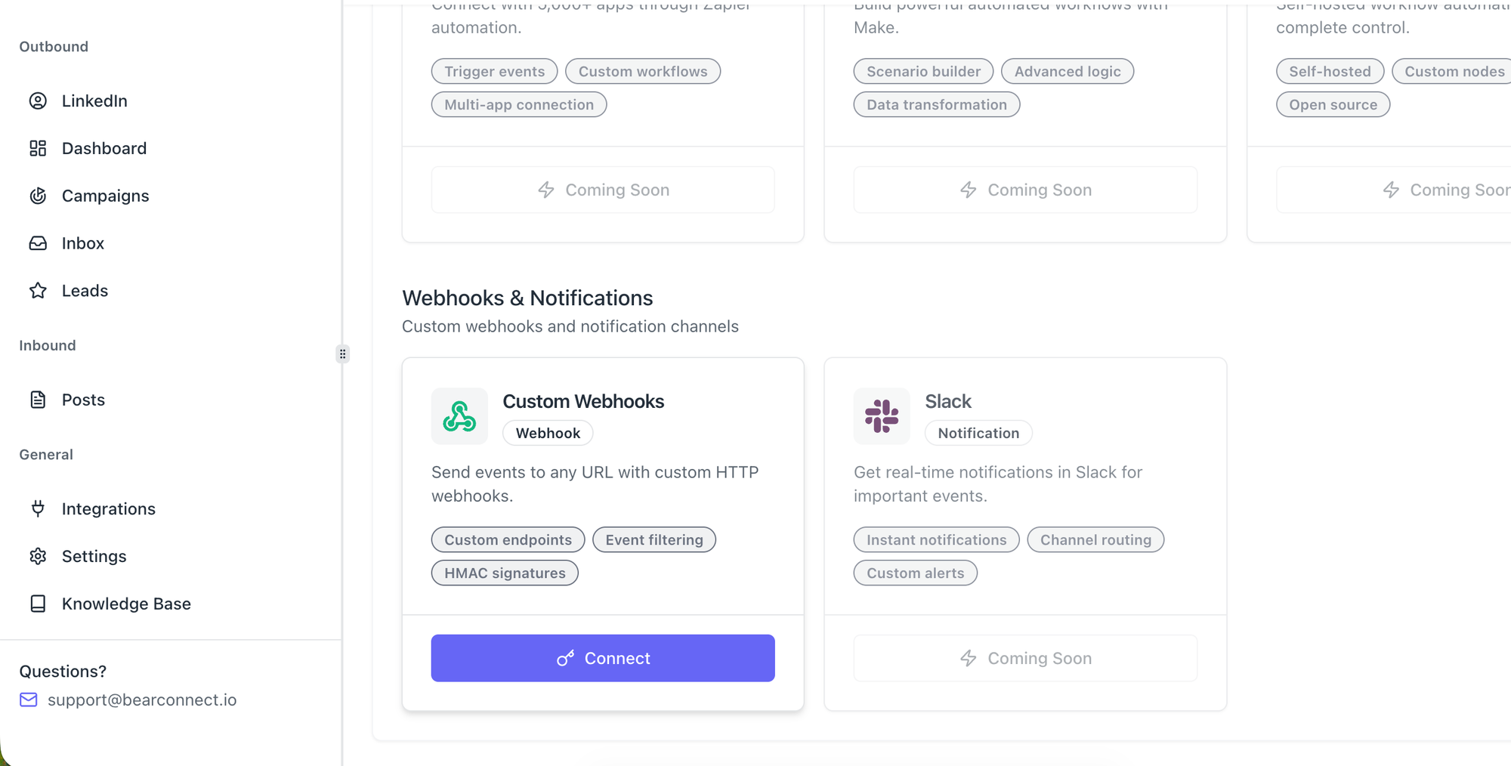Email support@bearconnect.io link
1511x766 pixels.
[x=142, y=700]
